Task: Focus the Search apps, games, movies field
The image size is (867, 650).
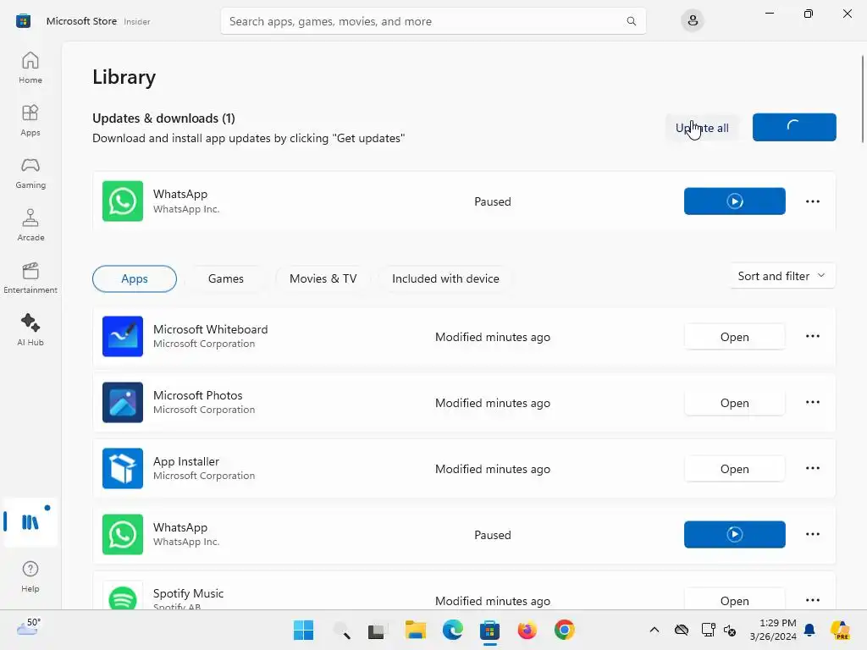Action: tap(433, 21)
